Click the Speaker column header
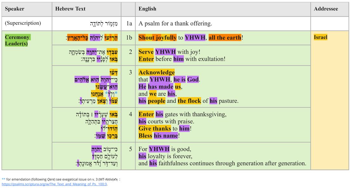The height and width of the screenshot is (189, 352). point(15,9)
